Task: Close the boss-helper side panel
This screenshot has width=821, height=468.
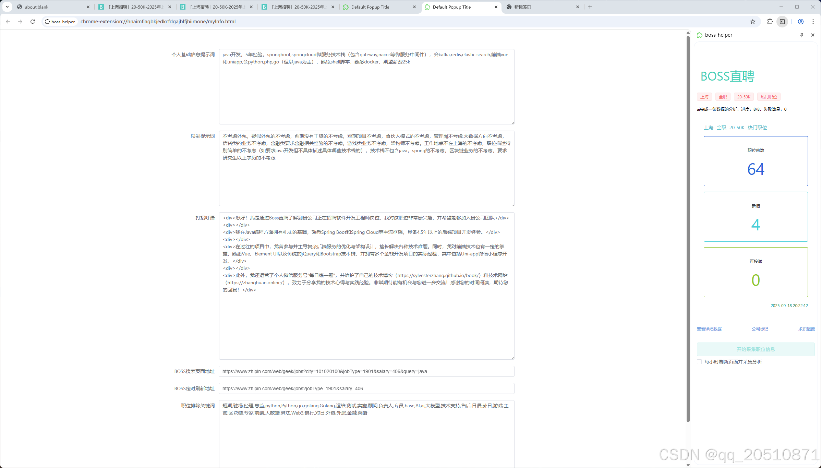Action: [x=813, y=35]
